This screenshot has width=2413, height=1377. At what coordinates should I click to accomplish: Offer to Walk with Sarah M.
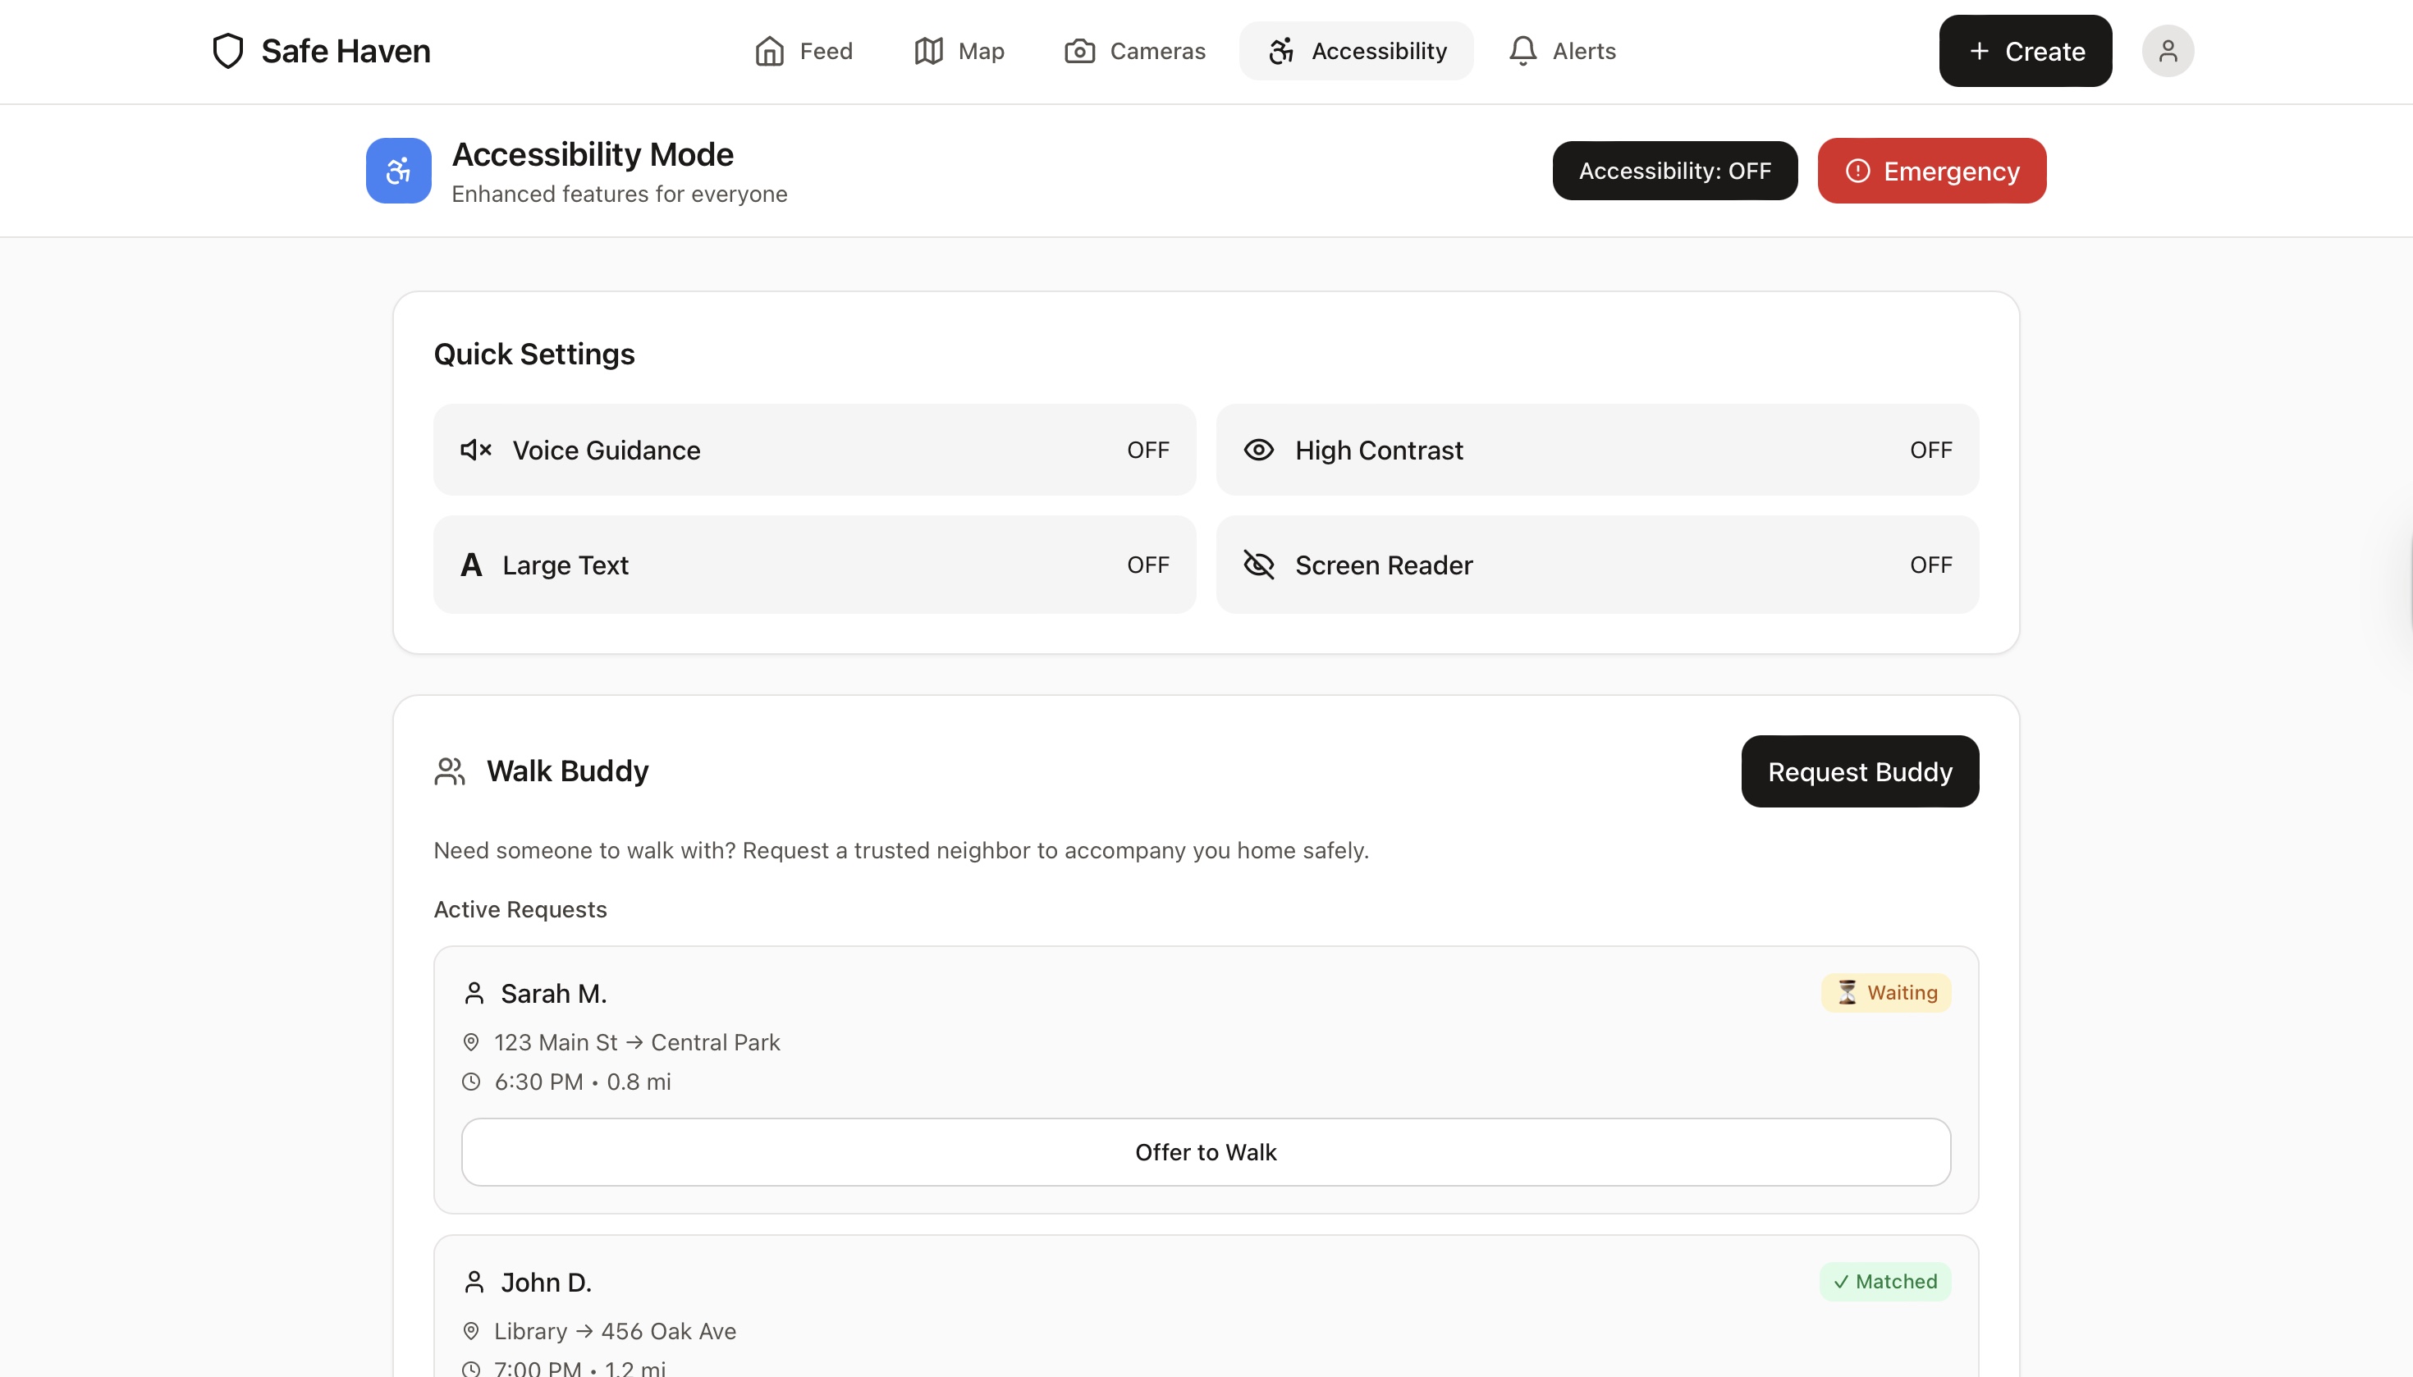(x=1205, y=1152)
